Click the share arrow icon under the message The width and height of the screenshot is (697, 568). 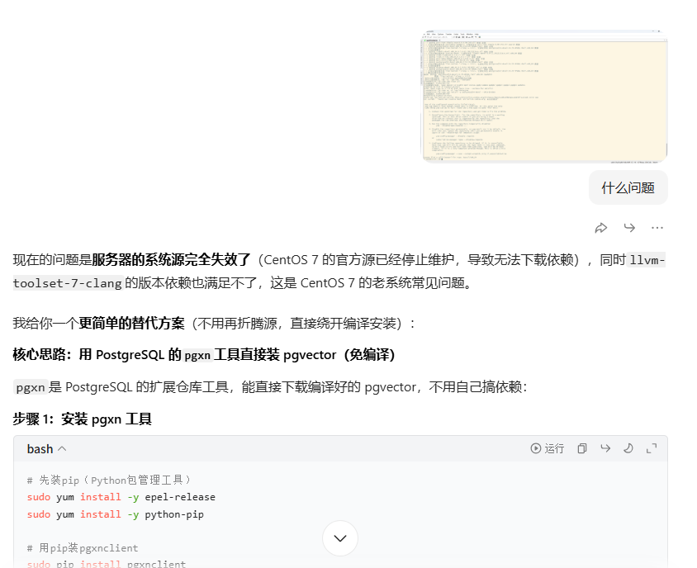point(601,228)
